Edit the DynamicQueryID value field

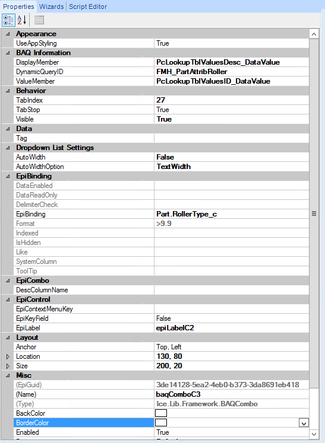[x=232, y=72]
